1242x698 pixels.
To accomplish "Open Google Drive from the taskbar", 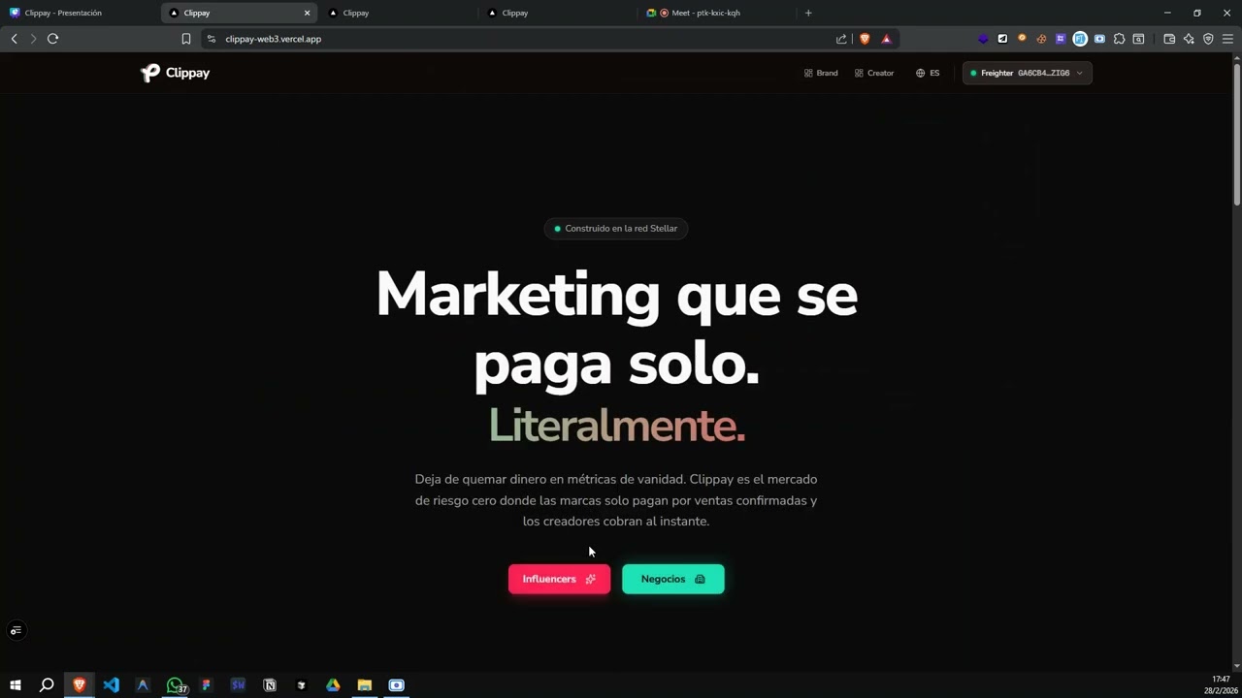I will click(x=333, y=685).
